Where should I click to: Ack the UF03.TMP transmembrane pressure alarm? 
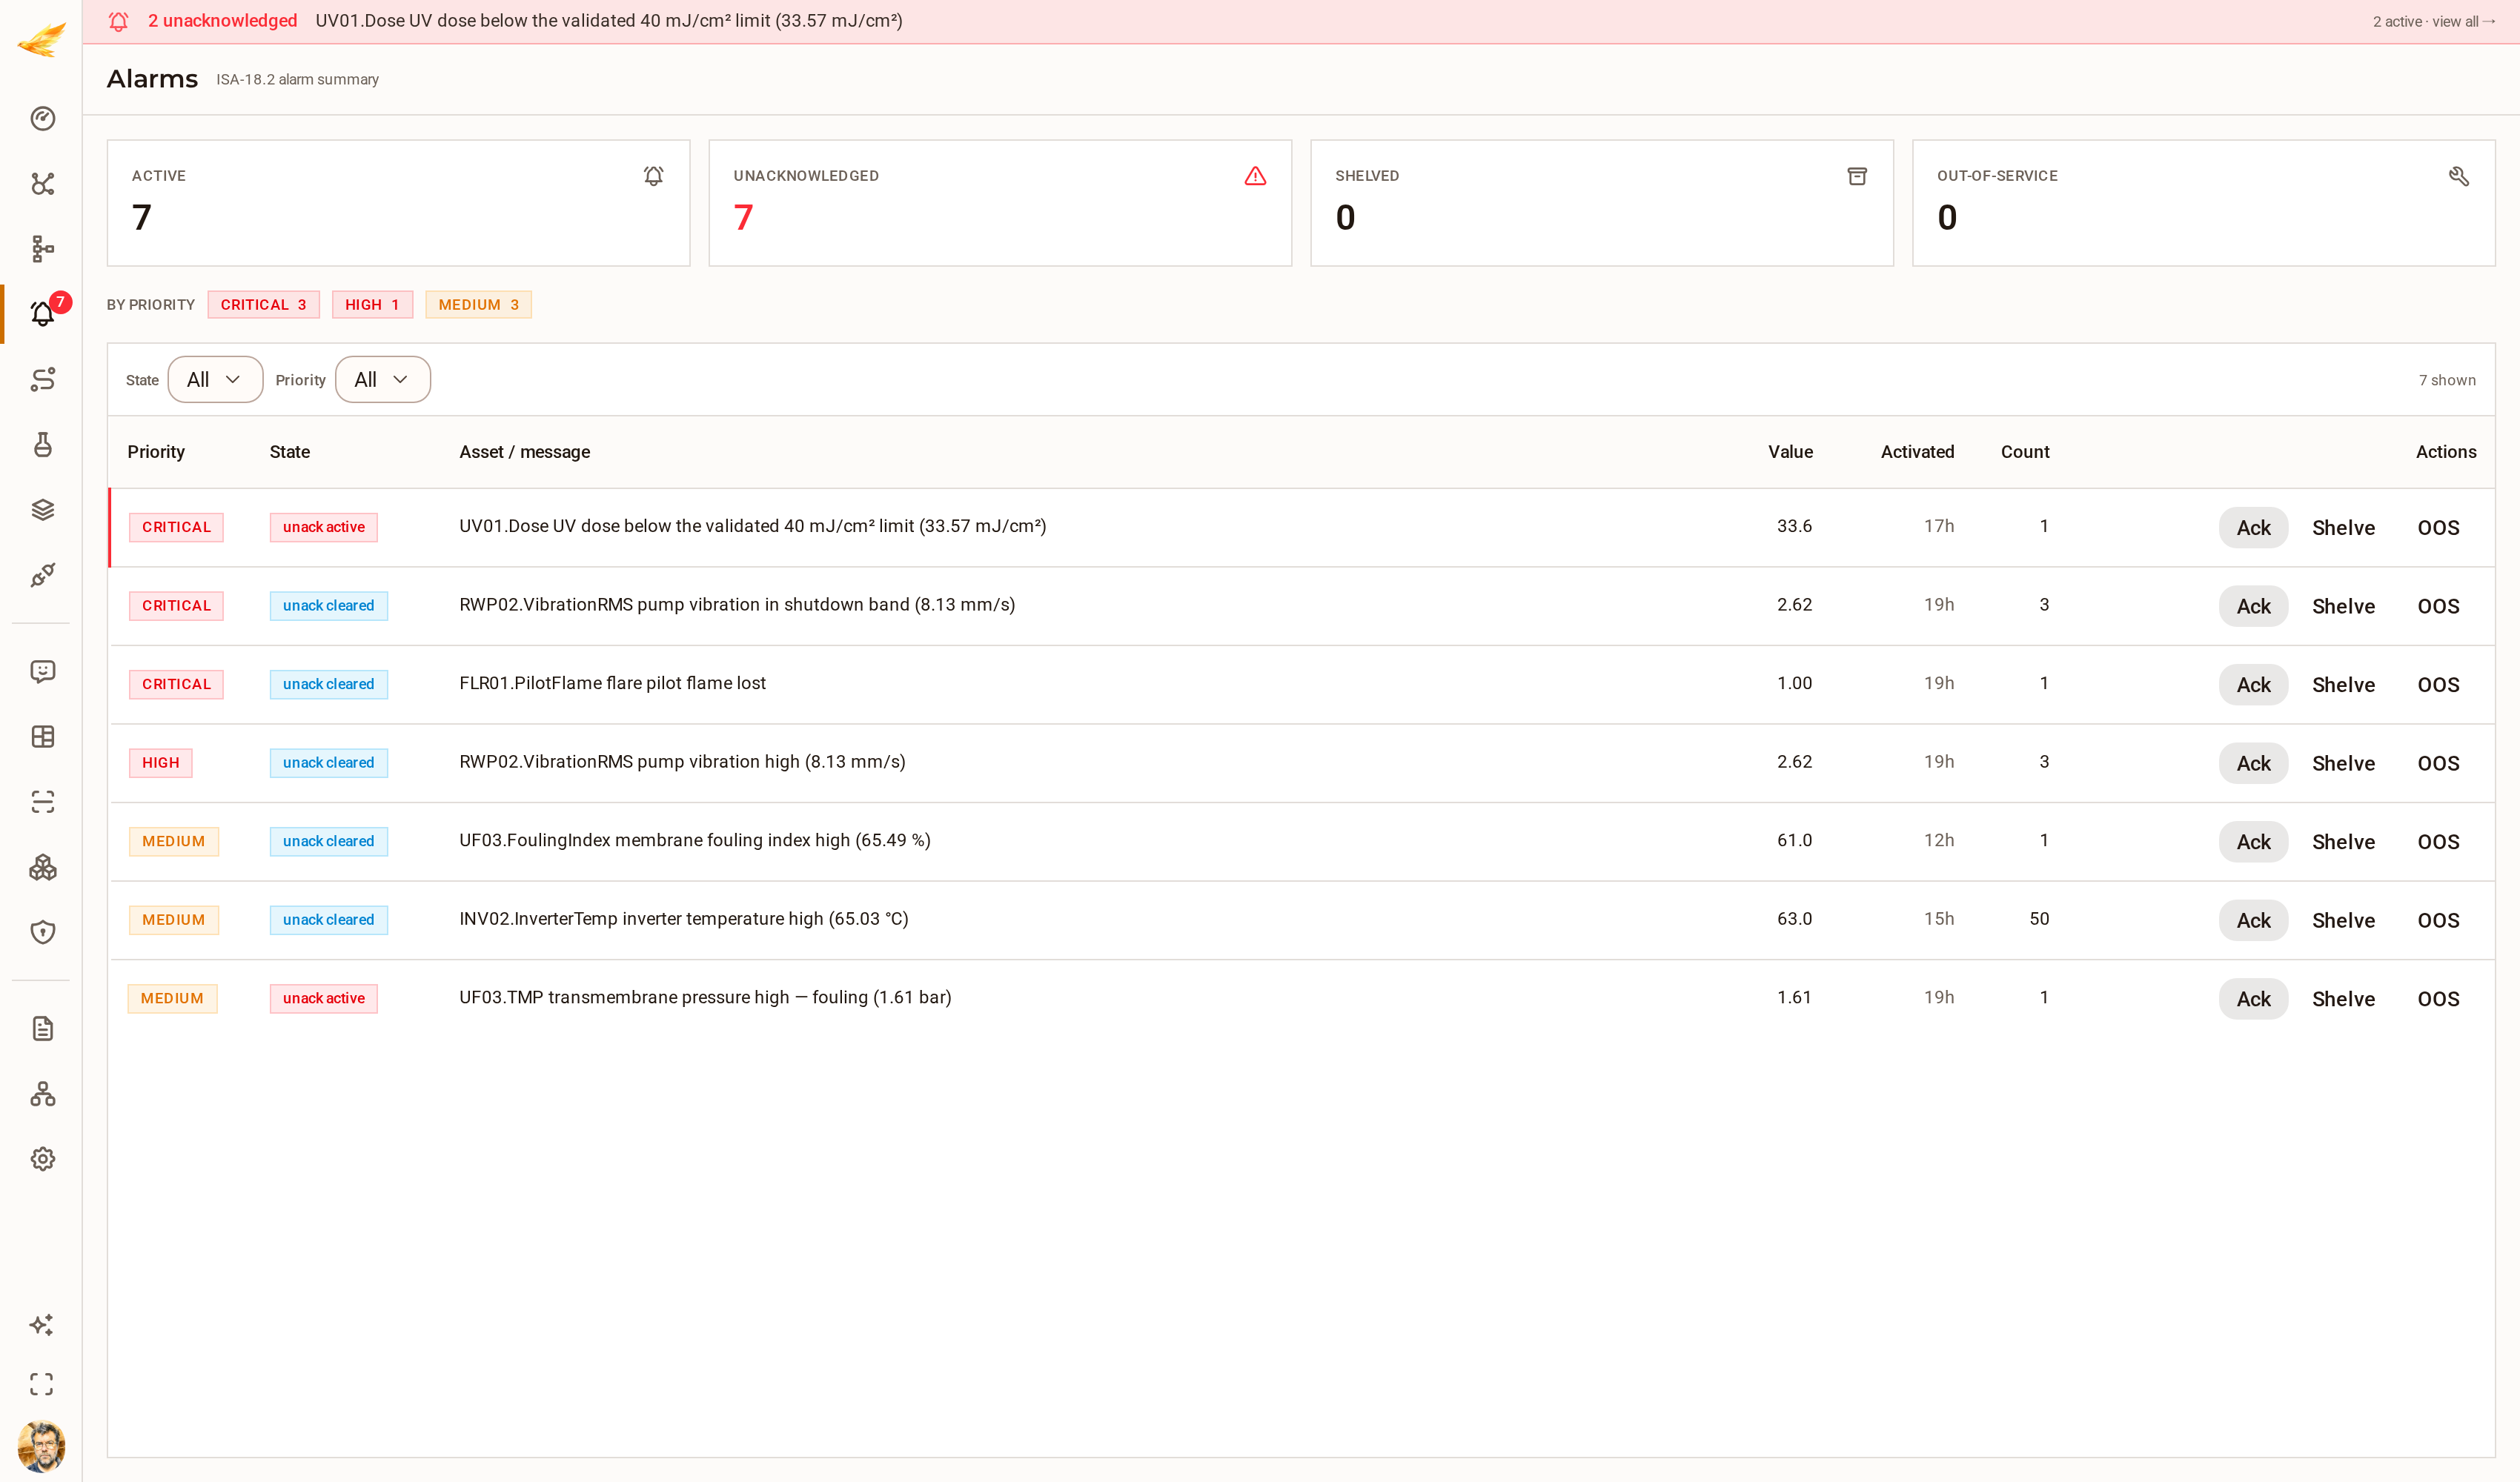pyautogui.click(x=2253, y=999)
